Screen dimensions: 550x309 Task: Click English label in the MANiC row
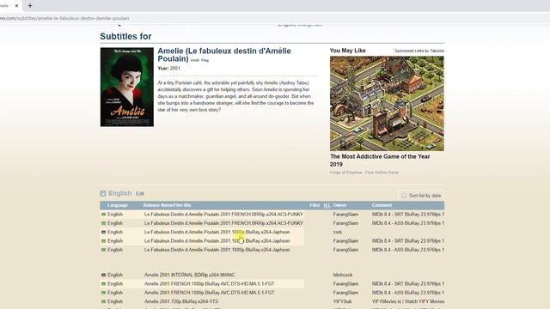pyautogui.click(x=115, y=275)
